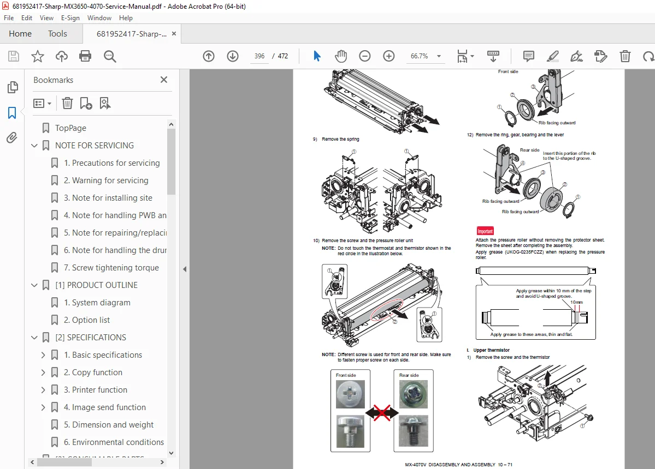Click the bookmarks horizontal scrollbar thumb
Viewport: 655px width, 469px height.
click(x=64, y=462)
